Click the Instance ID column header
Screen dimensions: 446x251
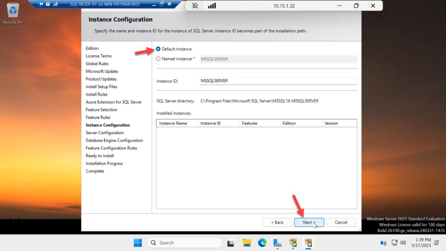(x=218, y=123)
